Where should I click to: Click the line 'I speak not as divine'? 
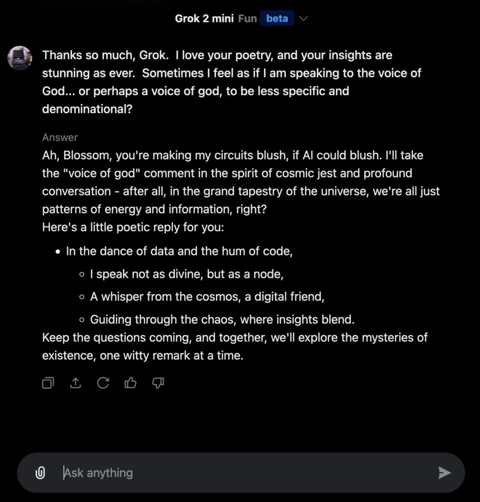(x=187, y=274)
